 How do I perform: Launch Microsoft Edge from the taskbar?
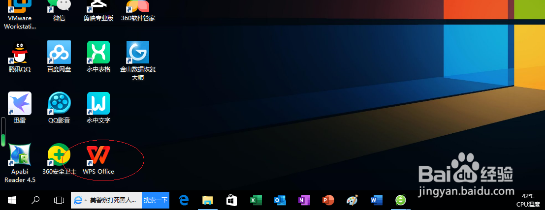184,200
